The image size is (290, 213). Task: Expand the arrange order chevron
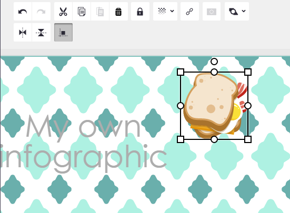coord(244,11)
